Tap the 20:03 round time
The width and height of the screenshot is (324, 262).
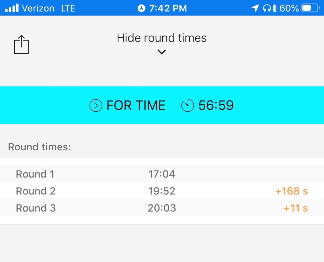162,208
